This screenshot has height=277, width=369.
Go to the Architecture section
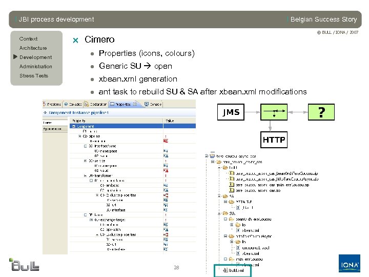click(33, 48)
